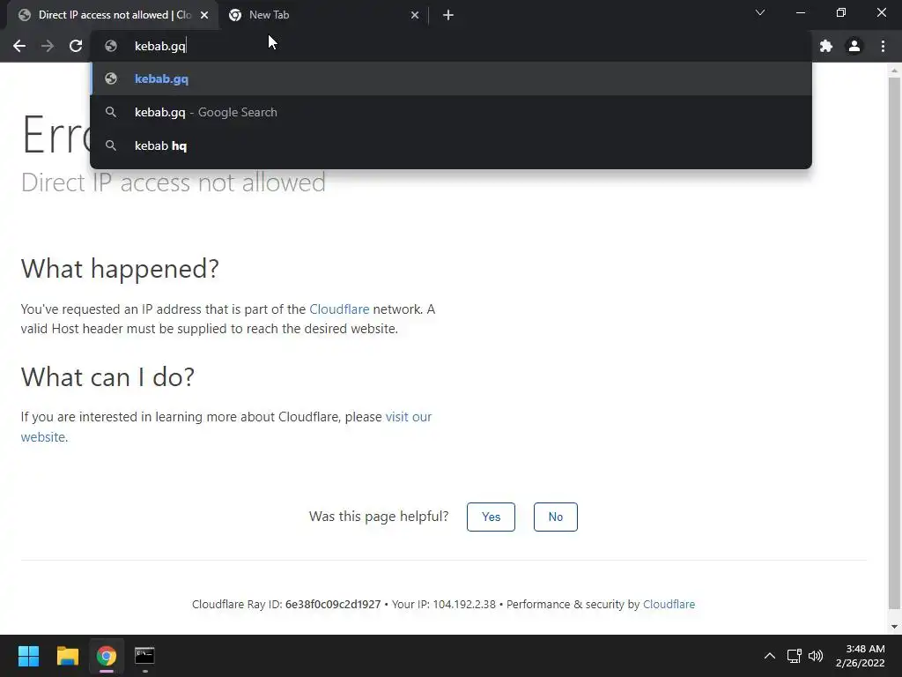Close the New Tab tab
This screenshot has height=677, width=902.
tap(415, 15)
